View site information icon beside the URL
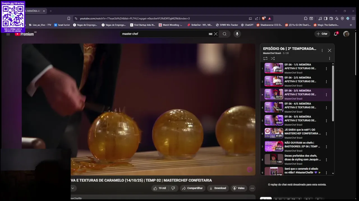359x201 pixels. point(76,18)
